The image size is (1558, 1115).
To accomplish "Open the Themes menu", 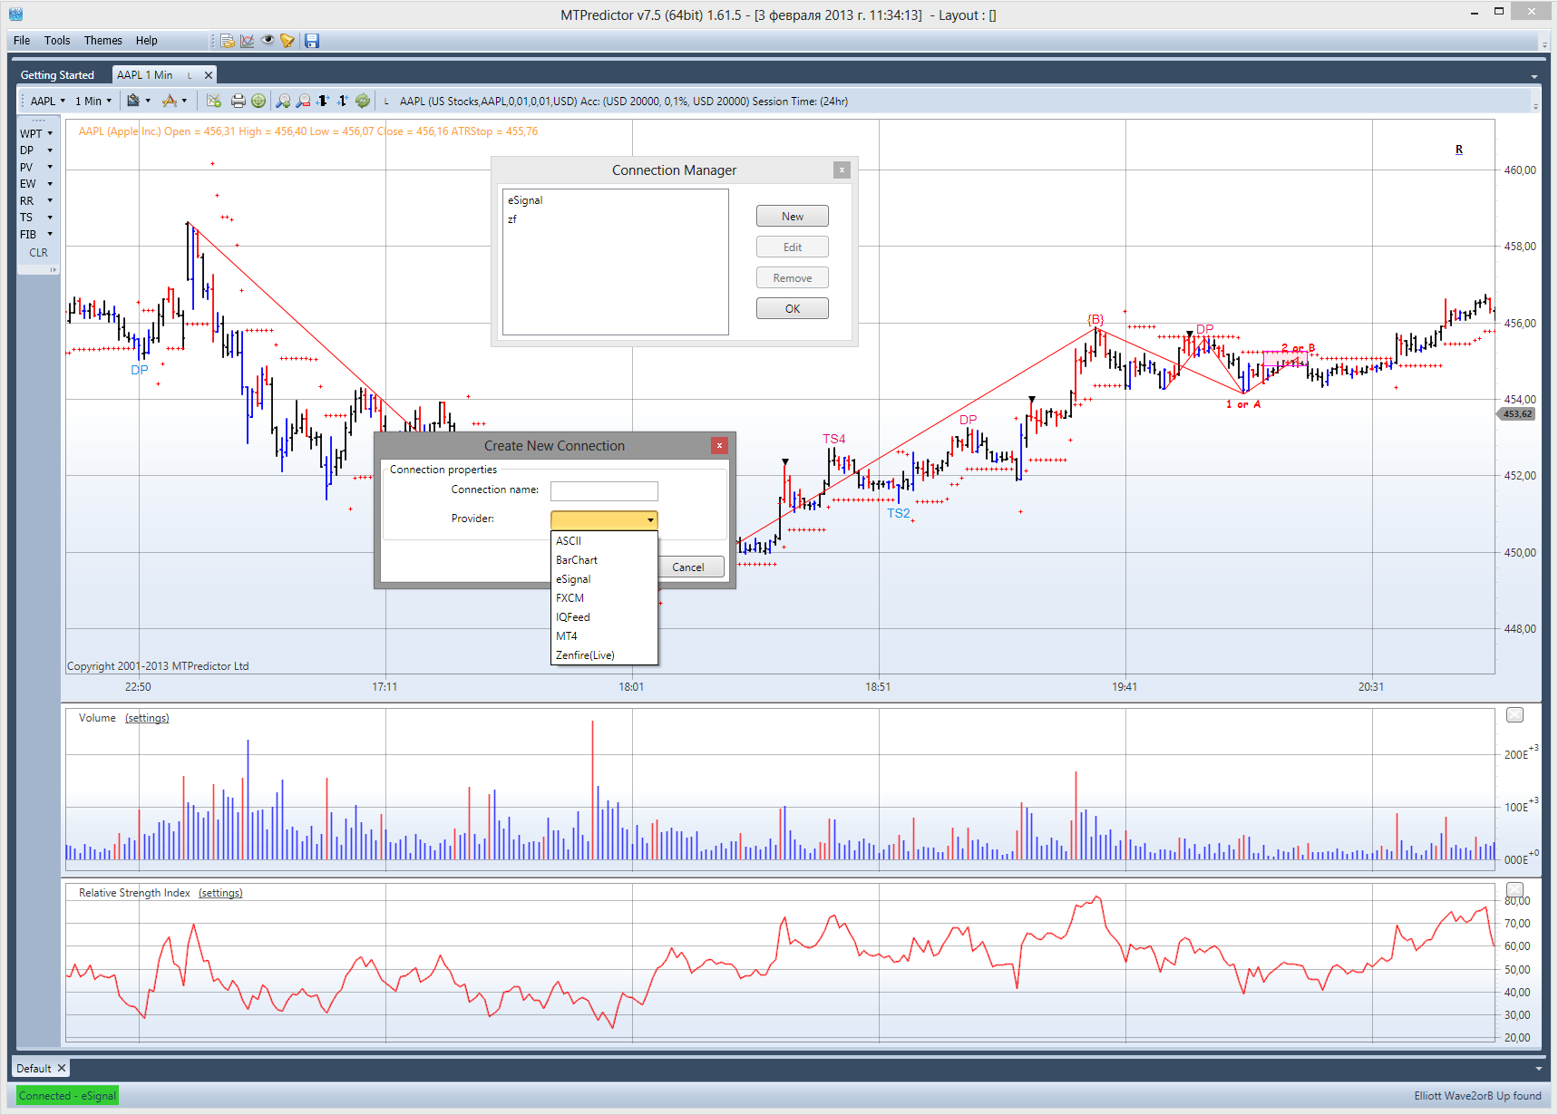I will [102, 41].
